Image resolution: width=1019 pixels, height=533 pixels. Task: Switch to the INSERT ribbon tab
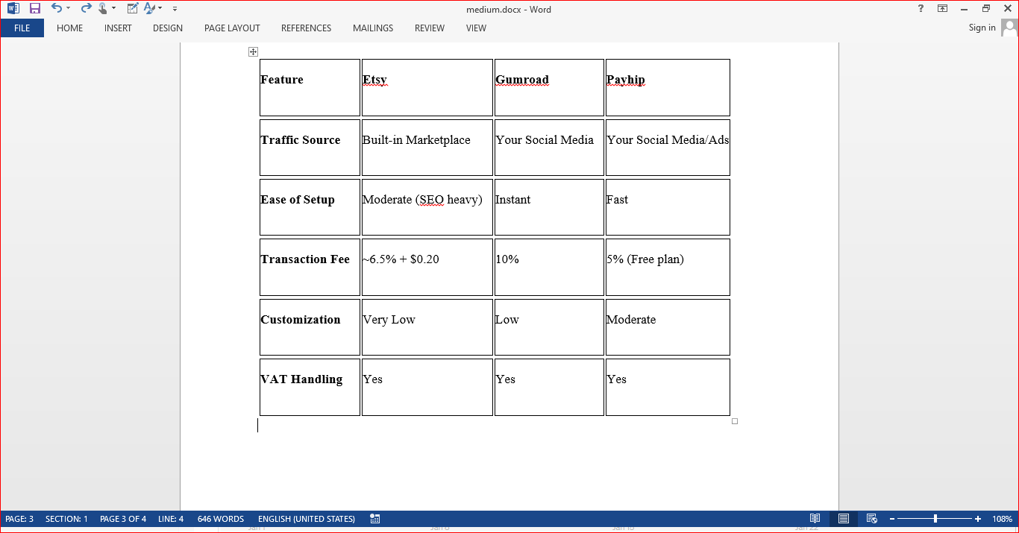[x=118, y=28]
